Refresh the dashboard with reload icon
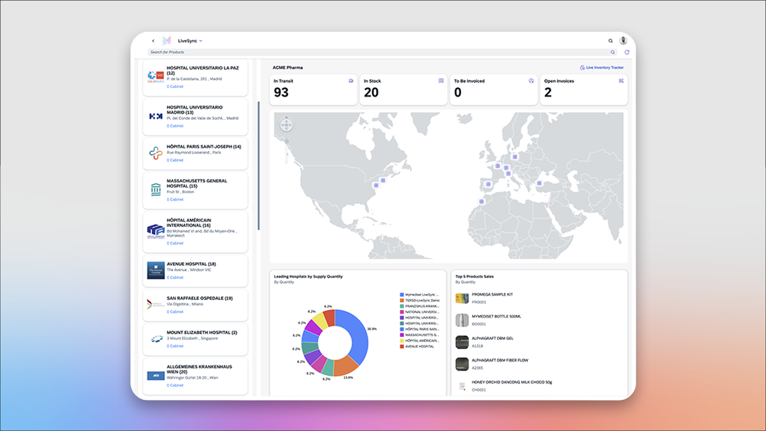Viewport: 766px width, 431px height. coord(627,52)
